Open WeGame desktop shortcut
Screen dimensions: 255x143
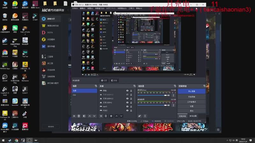25,78
